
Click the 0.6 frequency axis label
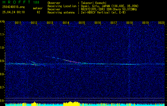click(x=2, y=101)
